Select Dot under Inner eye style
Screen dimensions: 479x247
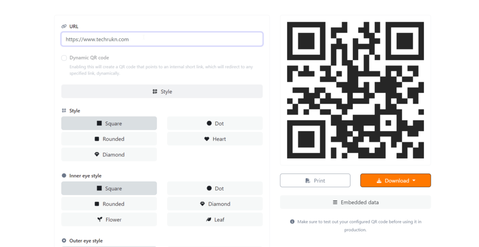pos(215,189)
